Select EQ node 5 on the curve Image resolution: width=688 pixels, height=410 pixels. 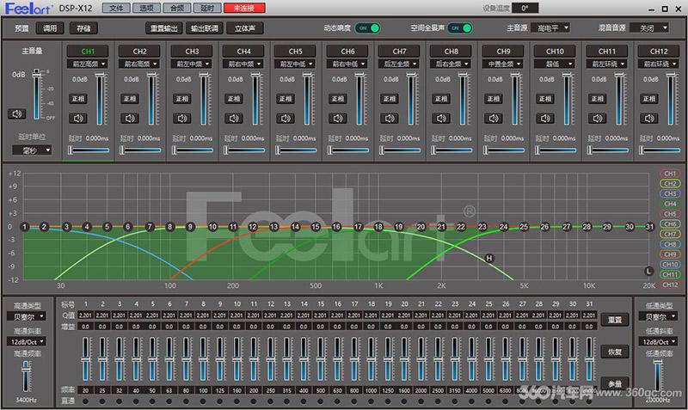click(x=107, y=227)
